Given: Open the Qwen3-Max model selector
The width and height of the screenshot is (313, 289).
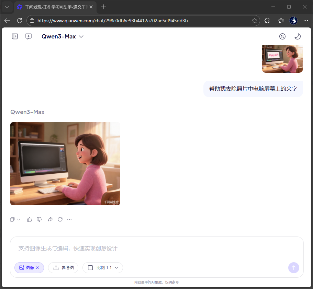Looking at the screenshot, I should [63, 36].
